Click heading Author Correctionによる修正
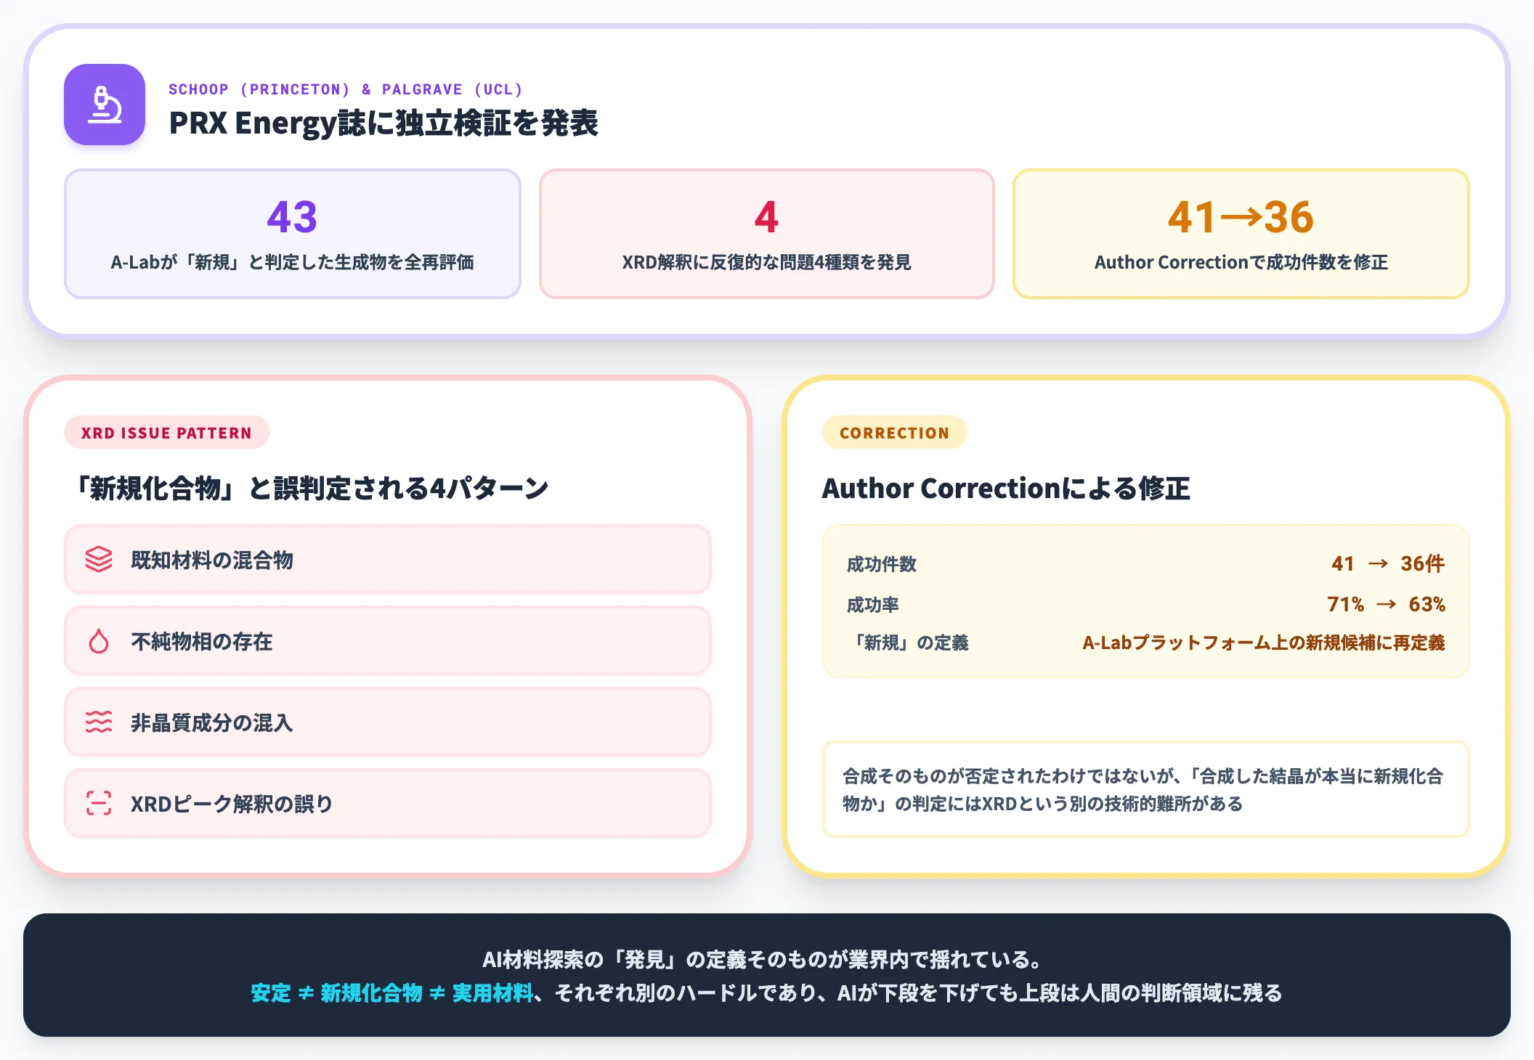1534x1060 pixels. (x=1006, y=488)
